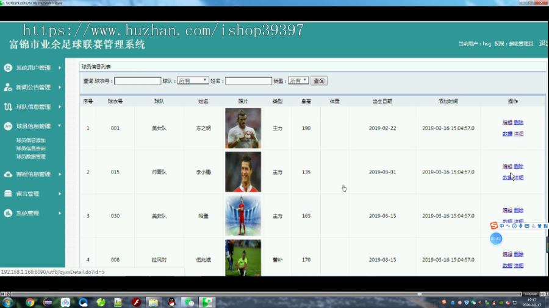
Task: Open the QQ penguin taskbar icon
Action: [x=171, y=303]
